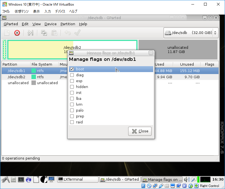Open the web browser globe icon

[x=29, y=179]
